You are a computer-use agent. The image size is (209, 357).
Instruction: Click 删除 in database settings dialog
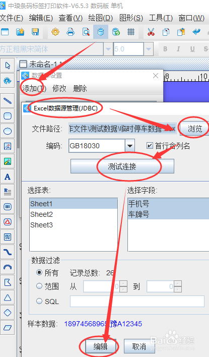[x=80, y=88]
